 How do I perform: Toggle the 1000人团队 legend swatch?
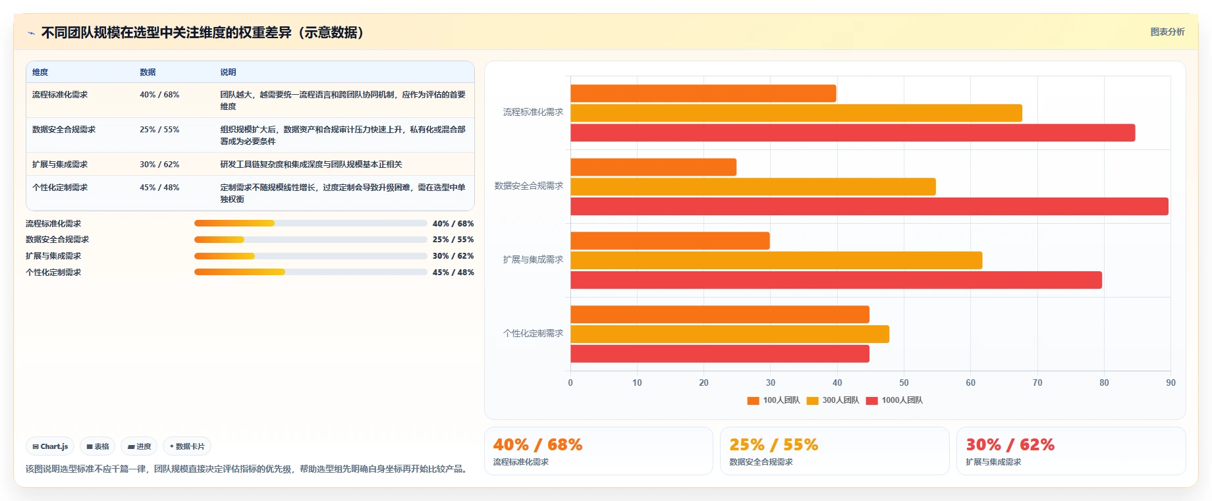click(871, 400)
